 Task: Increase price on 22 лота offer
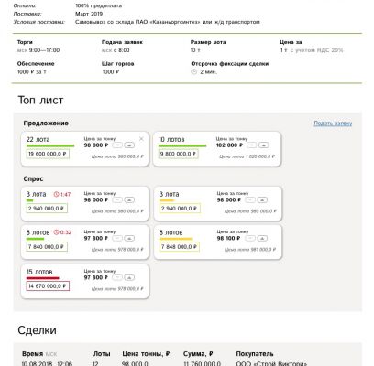(x=129, y=145)
